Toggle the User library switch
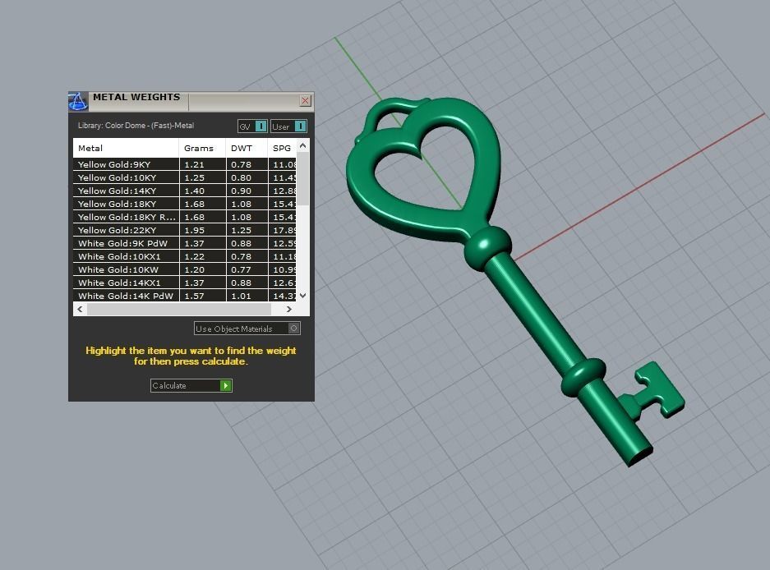The width and height of the screenshot is (770, 570). (288, 126)
